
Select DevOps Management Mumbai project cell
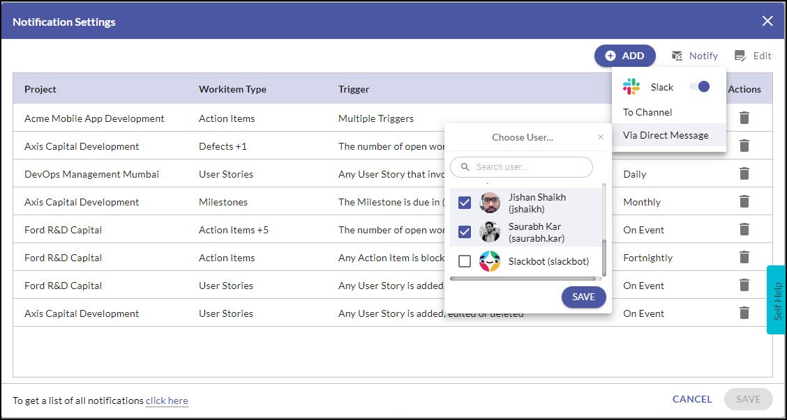[x=92, y=174]
